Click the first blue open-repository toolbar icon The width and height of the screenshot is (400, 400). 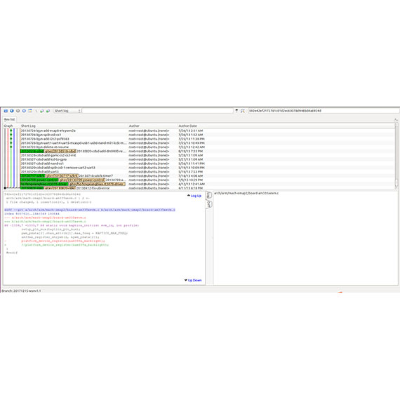point(6,111)
